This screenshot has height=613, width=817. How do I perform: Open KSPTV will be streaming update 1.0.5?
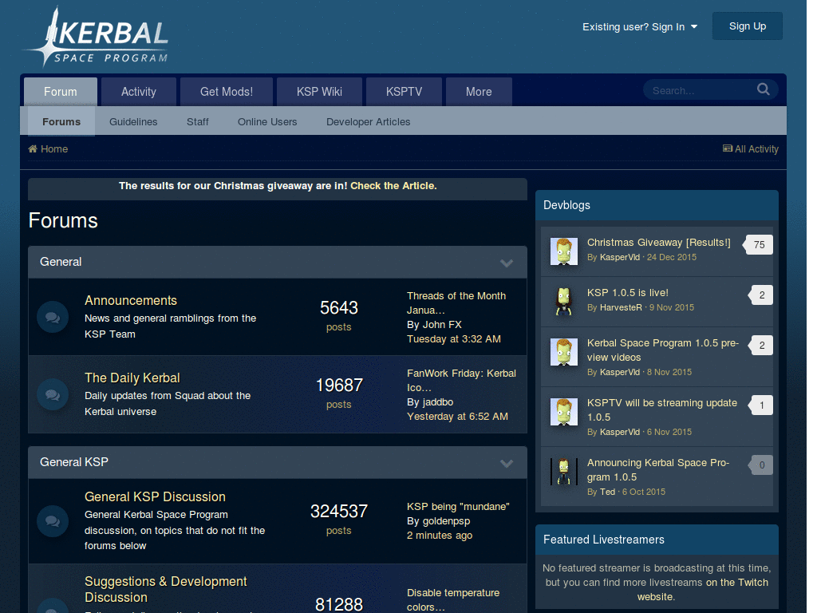pos(661,409)
